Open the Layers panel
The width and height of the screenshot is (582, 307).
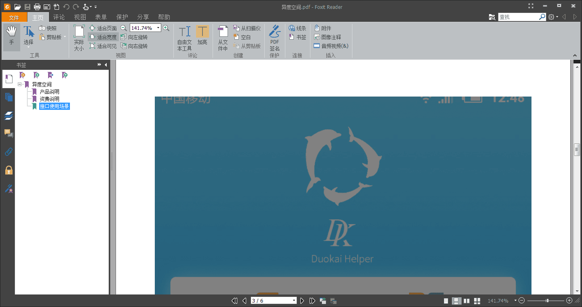pyautogui.click(x=8, y=116)
